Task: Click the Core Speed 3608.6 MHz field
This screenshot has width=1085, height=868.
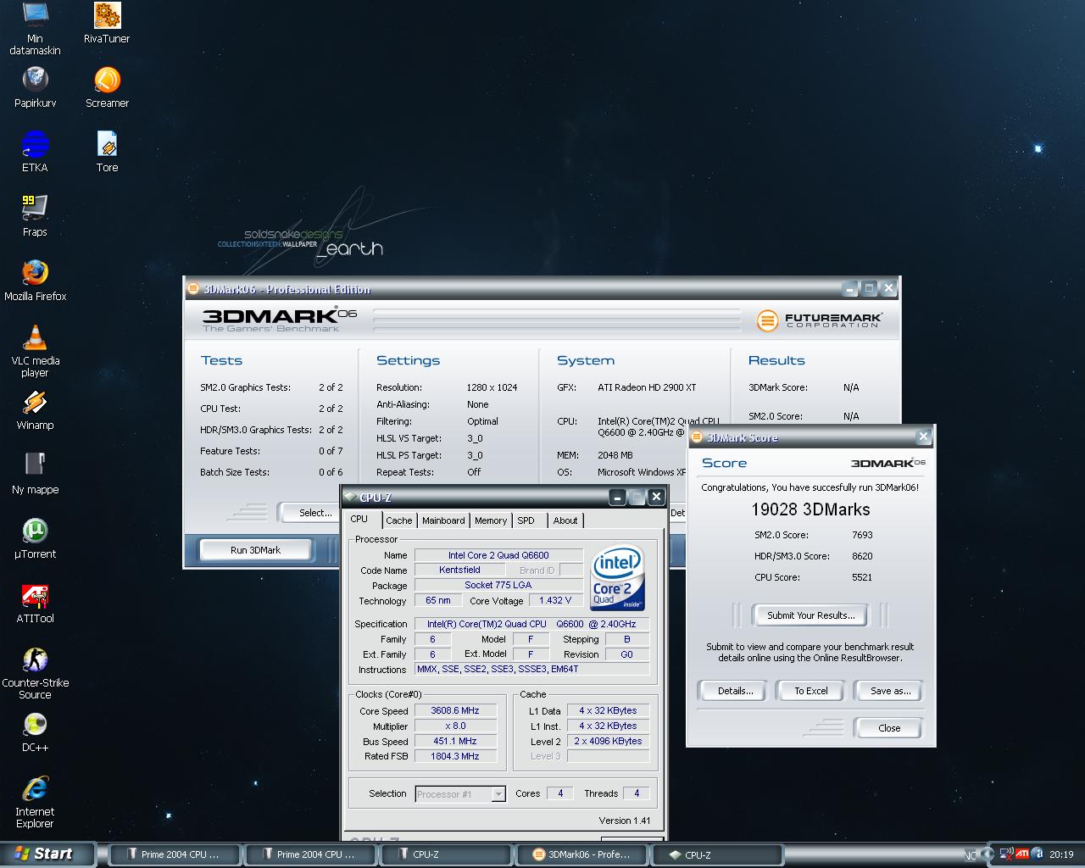Action: (455, 711)
